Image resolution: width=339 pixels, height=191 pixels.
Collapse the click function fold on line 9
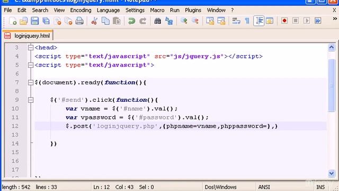coord(31,100)
